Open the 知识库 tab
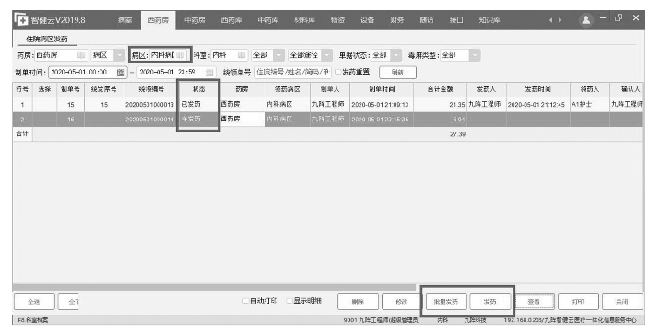This screenshot has width=672, height=332. point(489,20)
